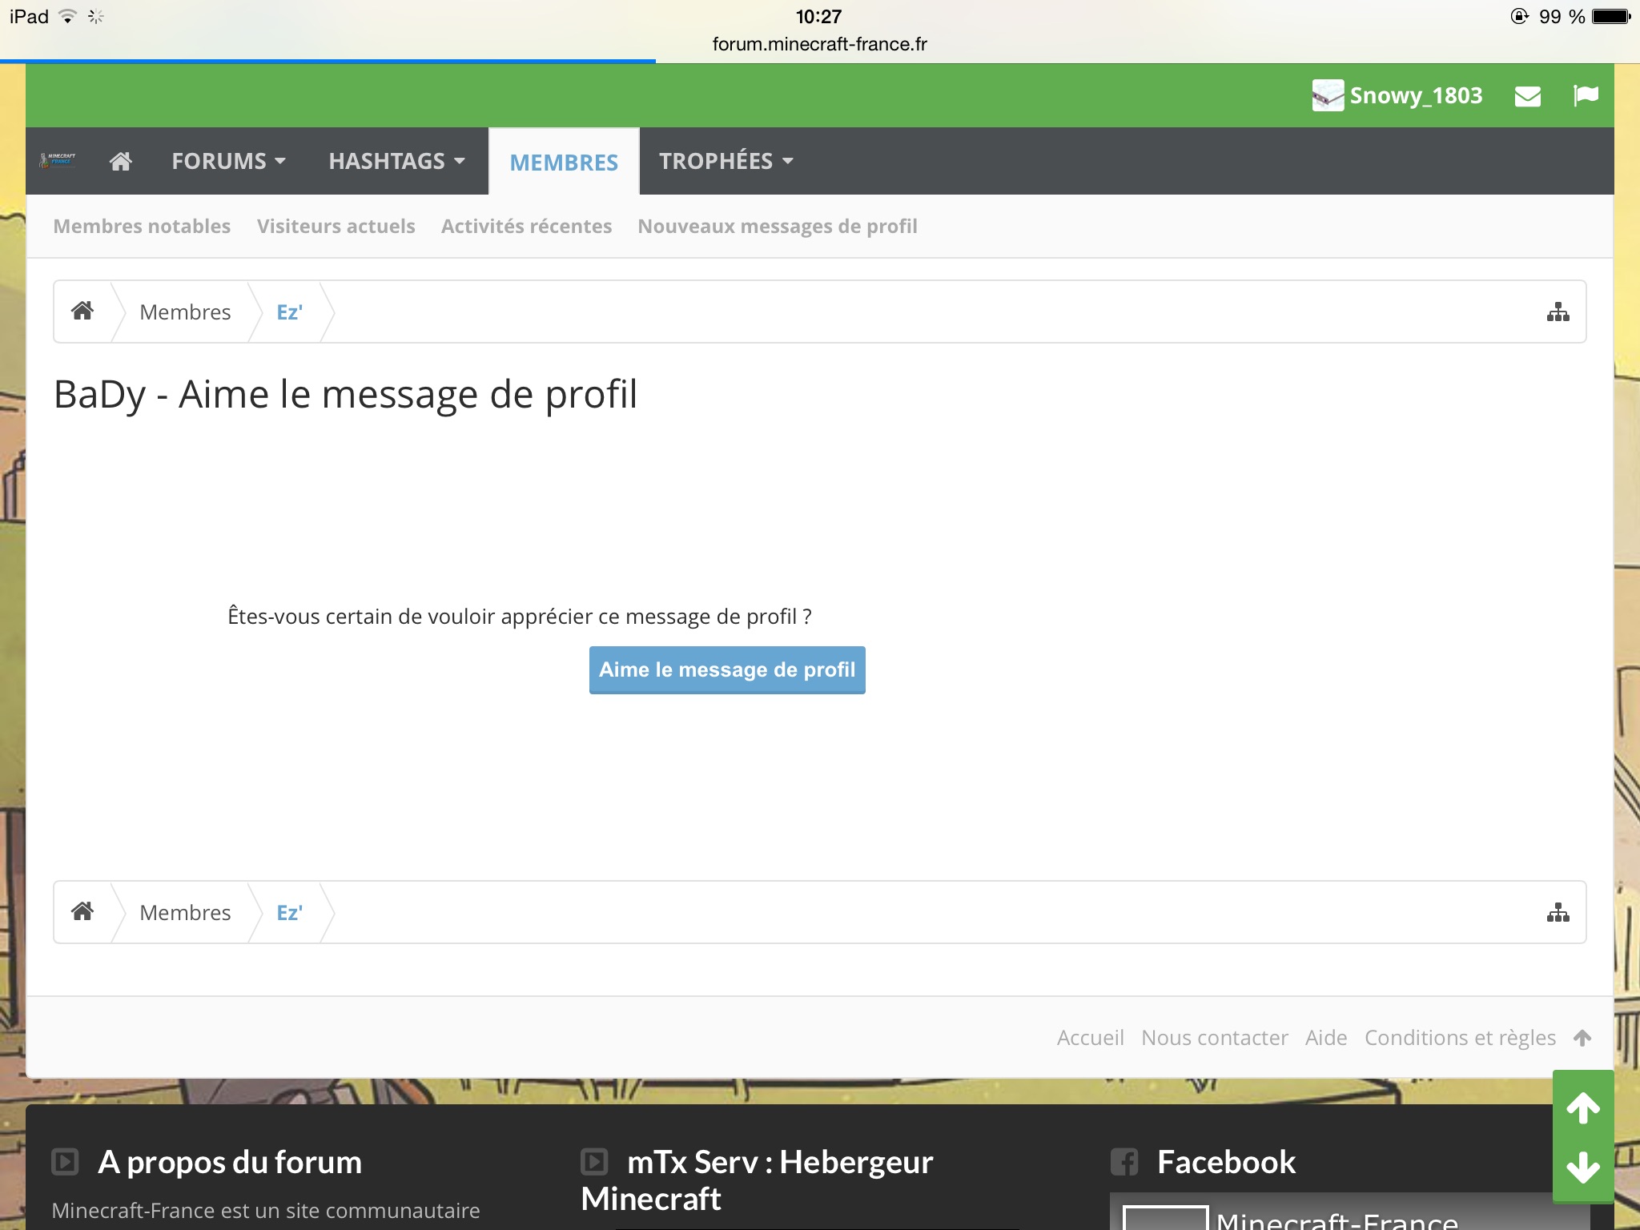Expand the FORUMS dropdown menu

(x=228, y=162)
